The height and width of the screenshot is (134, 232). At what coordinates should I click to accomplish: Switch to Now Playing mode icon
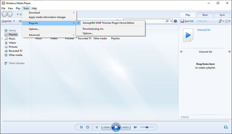(226, 127)
